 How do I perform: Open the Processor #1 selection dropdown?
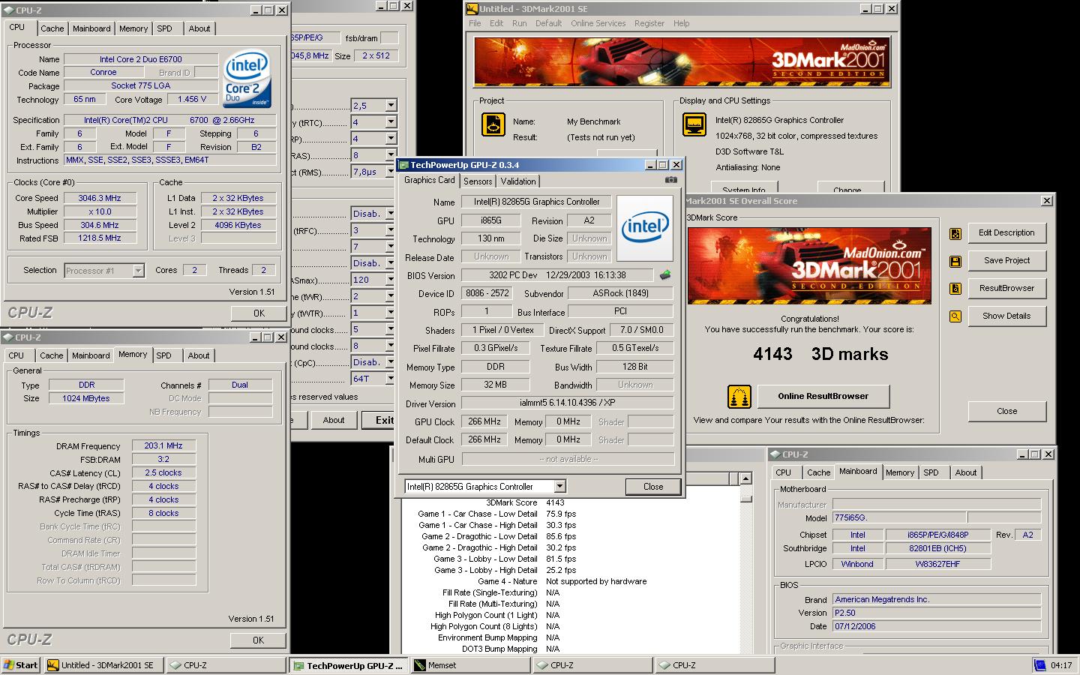pos(138,271)
